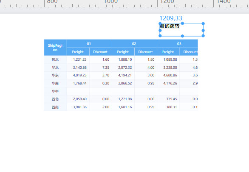Select the 01 month column header
The height and width of the screenshot is (172, 249).
click(x=89, y=44)
